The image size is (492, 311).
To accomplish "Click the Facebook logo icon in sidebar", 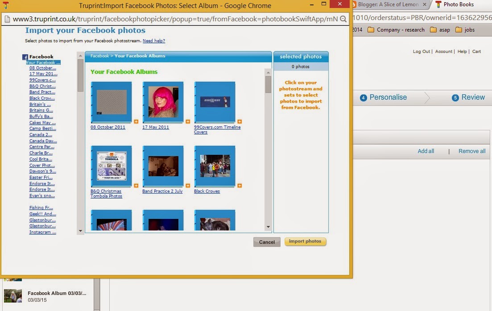I will pyautogui.click(x=25, y=57).
